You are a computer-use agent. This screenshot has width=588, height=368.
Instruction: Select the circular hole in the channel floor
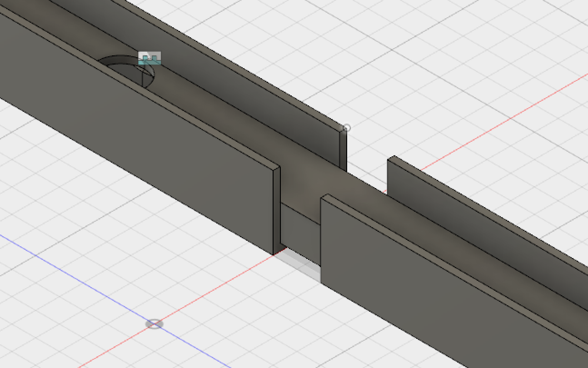pos(127,71)
